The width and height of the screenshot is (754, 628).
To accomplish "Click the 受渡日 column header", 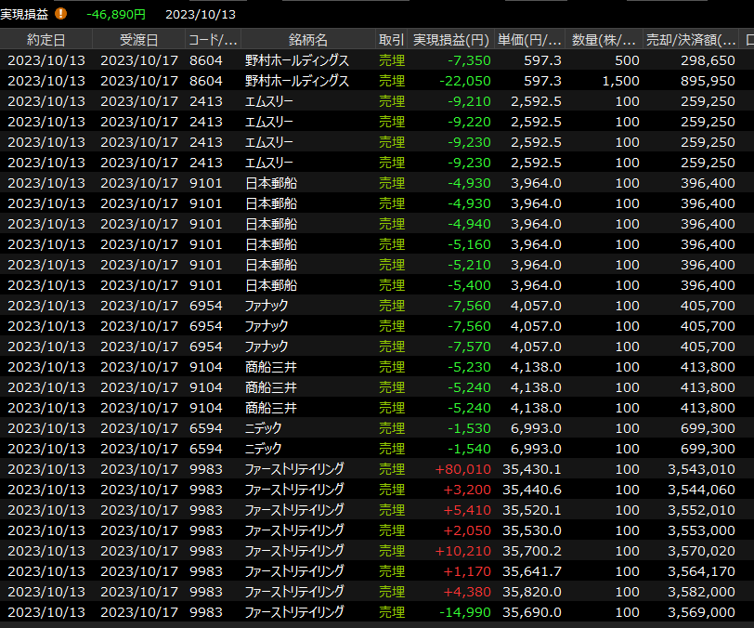I will pyautogui.click(x=138, y=40).
